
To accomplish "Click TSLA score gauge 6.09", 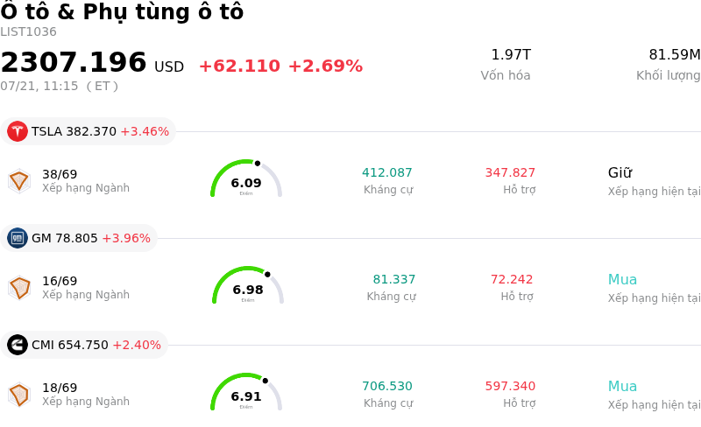I will pyautogui.click(x=246, y=178).
